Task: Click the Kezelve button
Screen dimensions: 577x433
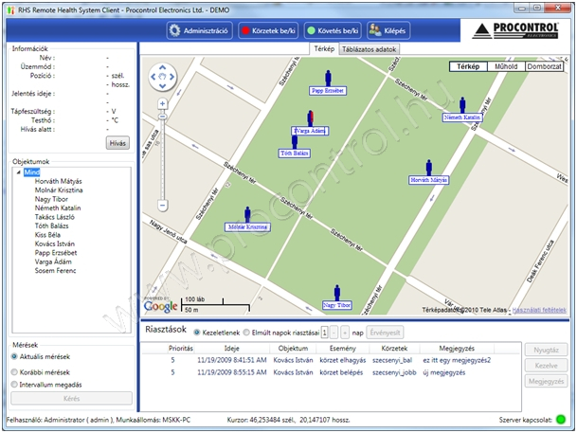Action: point(546,366)
